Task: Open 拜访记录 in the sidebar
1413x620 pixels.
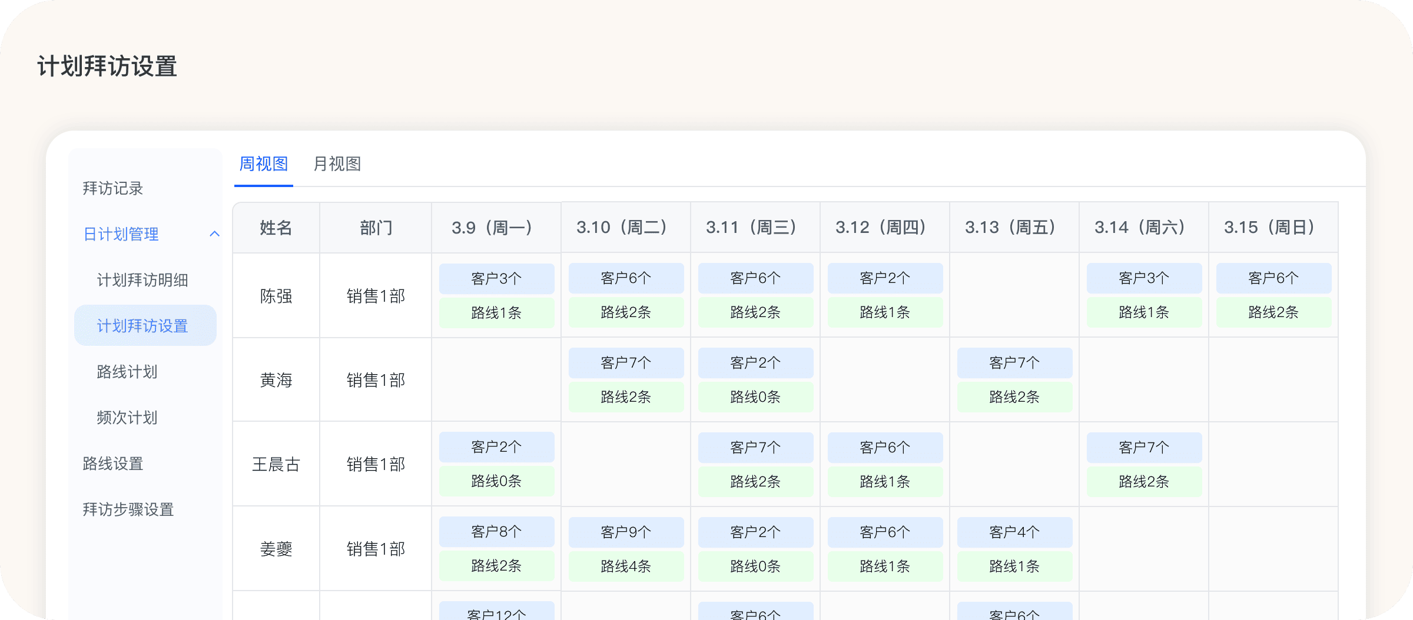Action: tap(113, 188)
